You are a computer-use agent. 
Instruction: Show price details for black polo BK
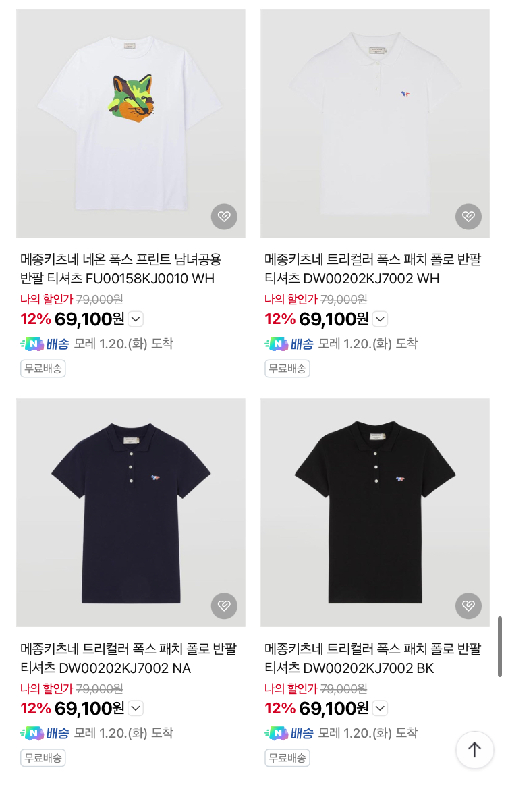pyautogui.click(x=380, y=708)
